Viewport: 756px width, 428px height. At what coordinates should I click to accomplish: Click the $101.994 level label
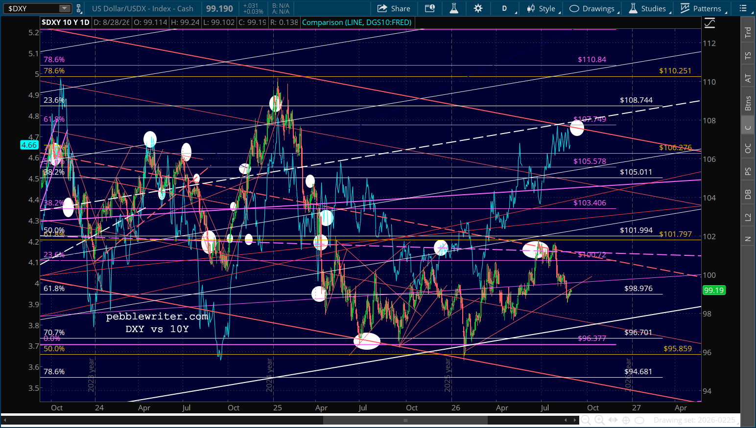[x=636, y=230]
